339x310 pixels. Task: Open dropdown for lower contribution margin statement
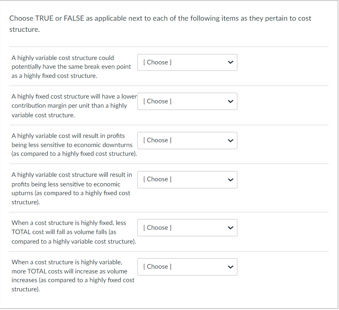click(187, 101)
